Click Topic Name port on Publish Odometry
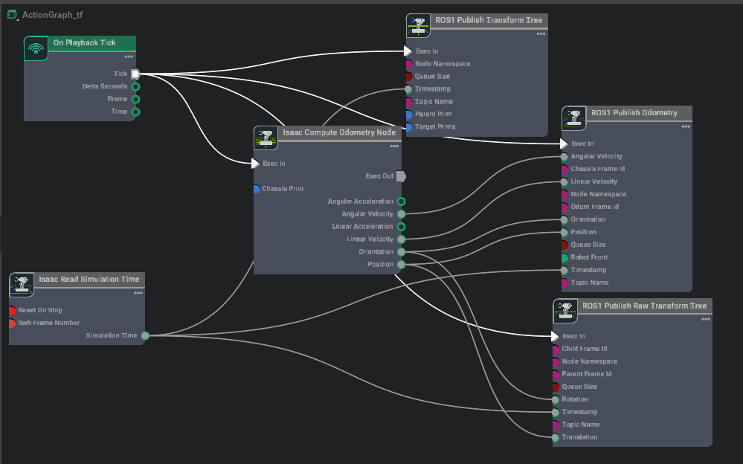This screenshot has width=743, height=464. pos(565,283)
